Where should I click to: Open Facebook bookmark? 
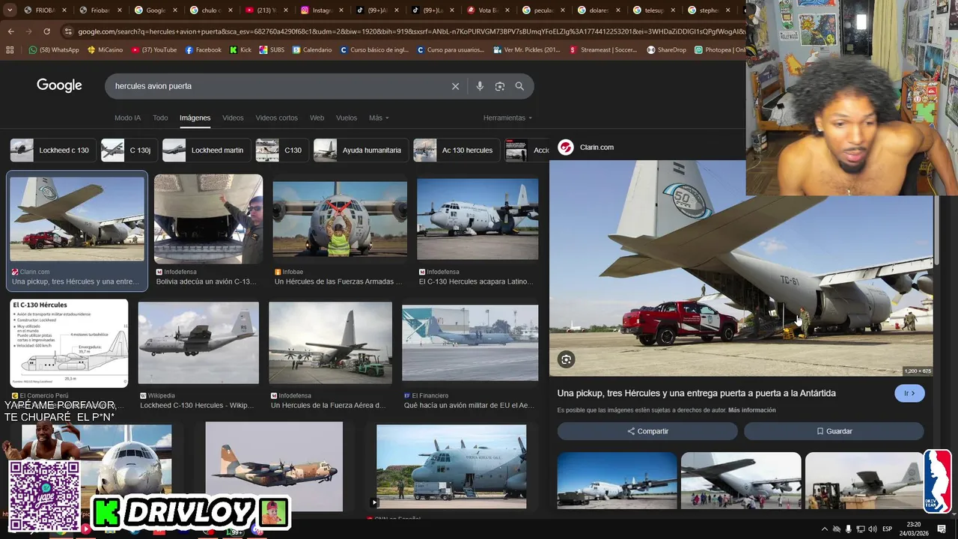coord(204,50)
